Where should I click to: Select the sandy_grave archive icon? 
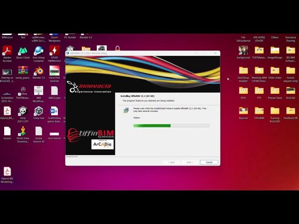coord(23,73)
